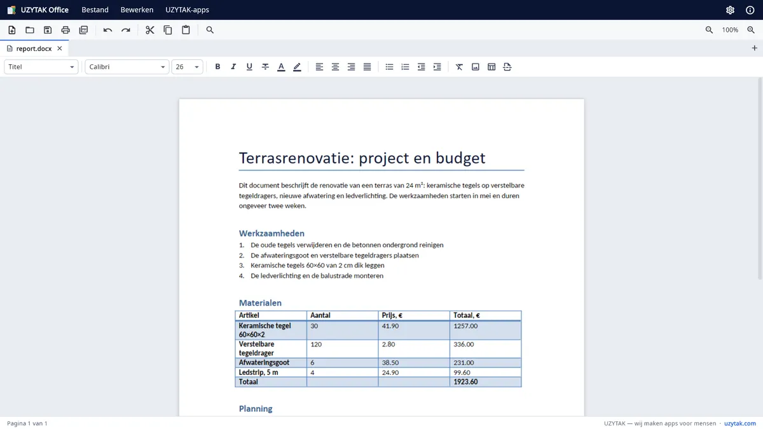Clear text formatting

[x=460, y=67]
